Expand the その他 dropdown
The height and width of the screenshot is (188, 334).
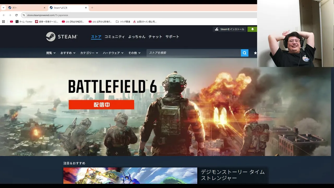click(134, 53)
